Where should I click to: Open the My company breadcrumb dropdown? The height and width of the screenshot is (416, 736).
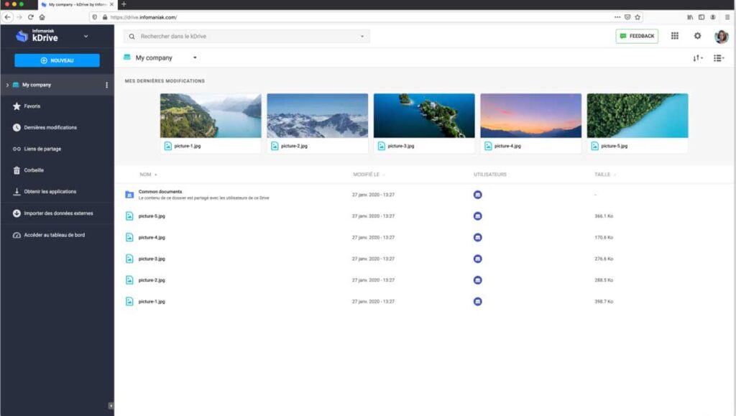(195, 57)
